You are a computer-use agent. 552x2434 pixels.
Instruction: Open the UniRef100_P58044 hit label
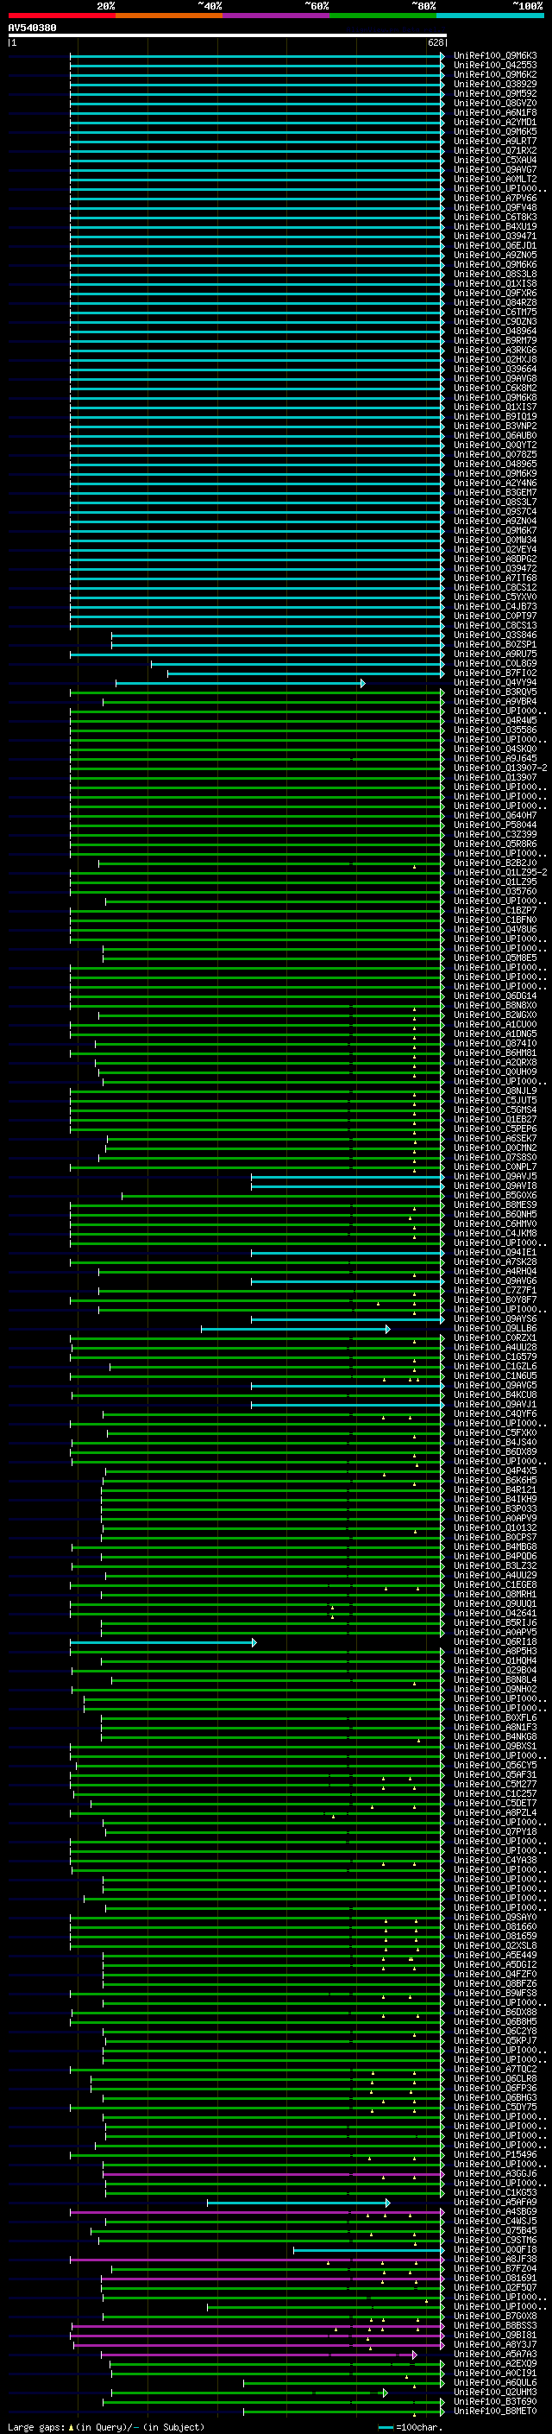coord(495,825)
